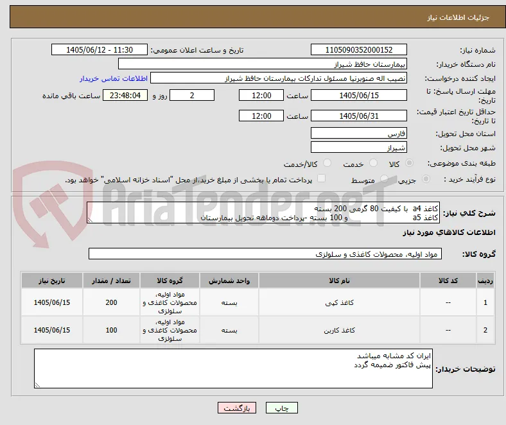The width and height of the screenshot is (506, 425).
Task: Click the اطلاعات کالاهای مورد نیاز heading
Action: coord(449,232)
